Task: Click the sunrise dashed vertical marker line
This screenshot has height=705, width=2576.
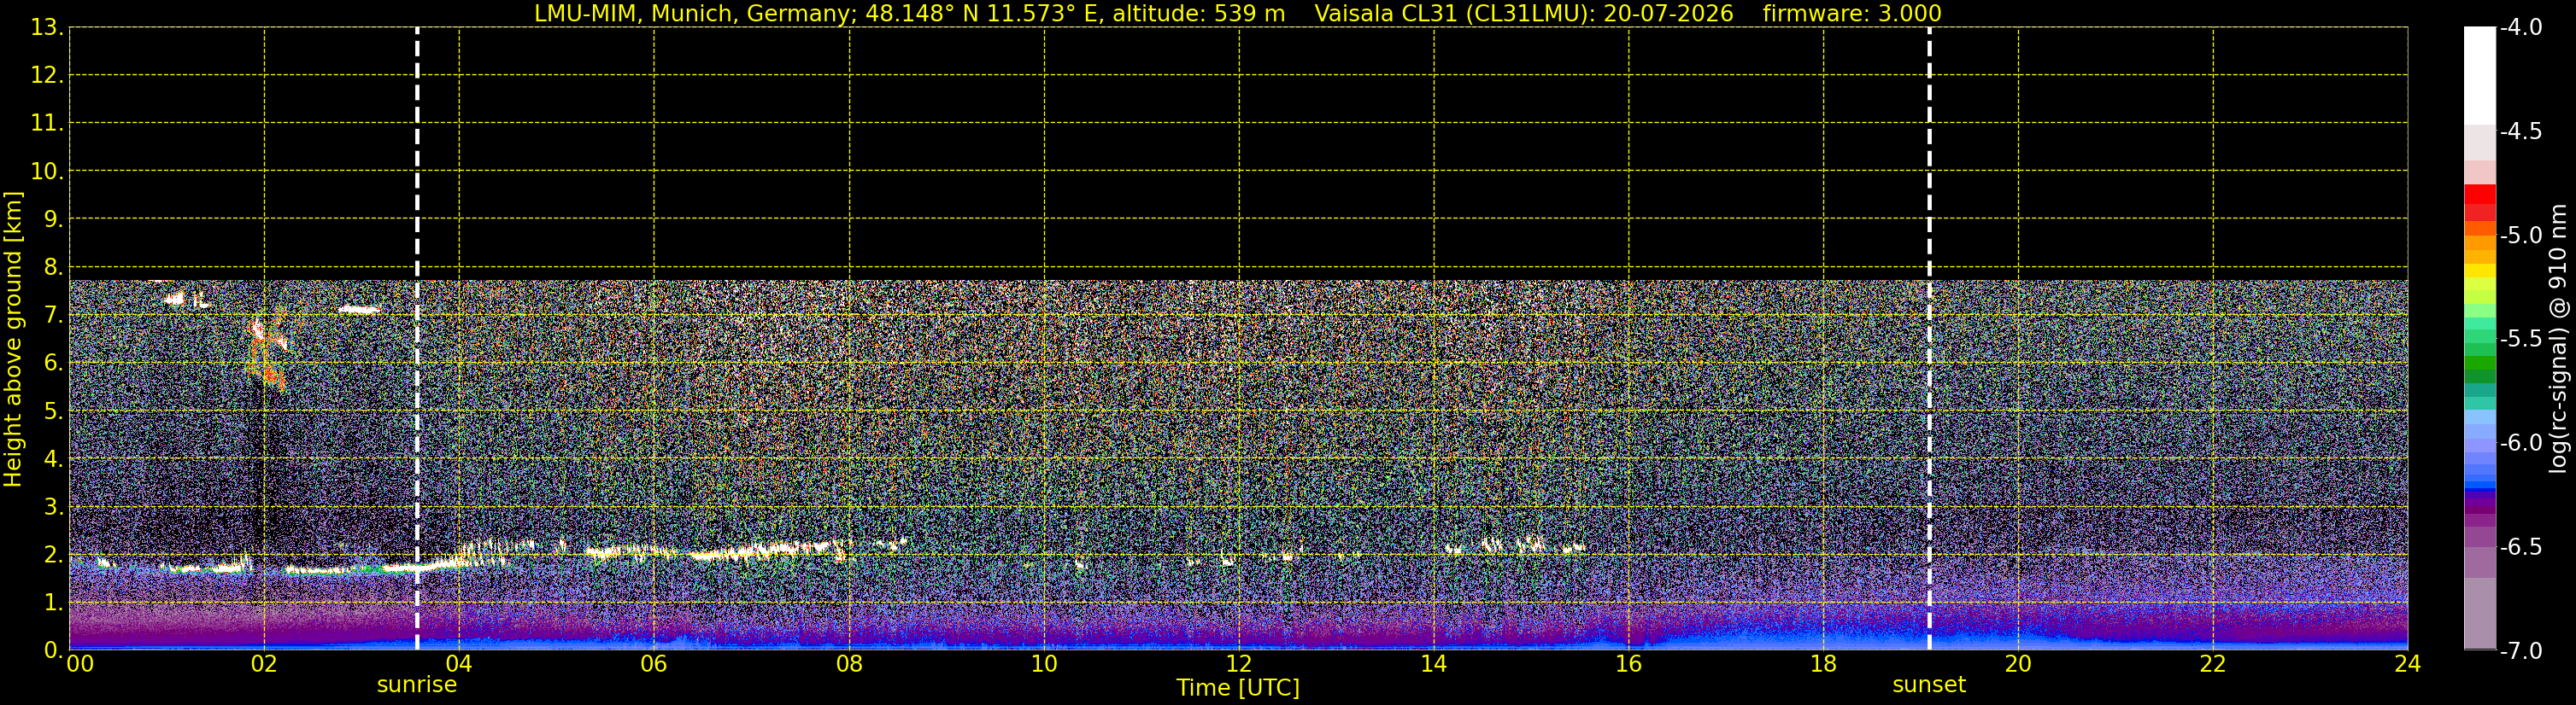Action: coord(417,339)
